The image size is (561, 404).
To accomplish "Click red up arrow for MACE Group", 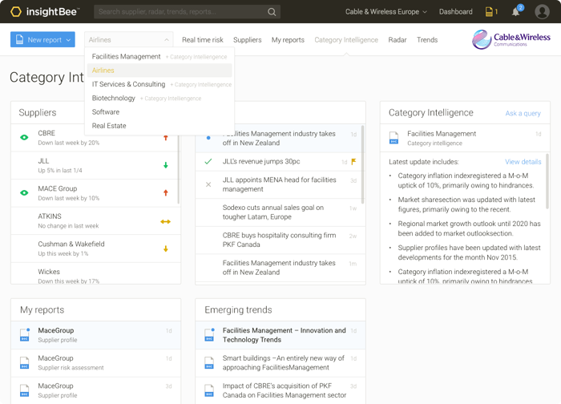I will point(166,193).
